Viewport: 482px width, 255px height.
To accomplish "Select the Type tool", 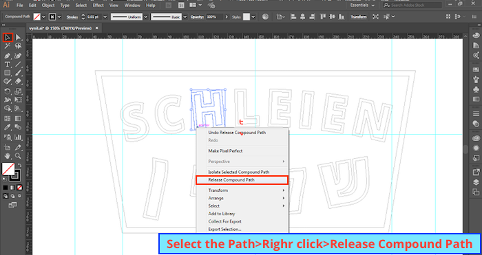I will click(x=8, y=65).
